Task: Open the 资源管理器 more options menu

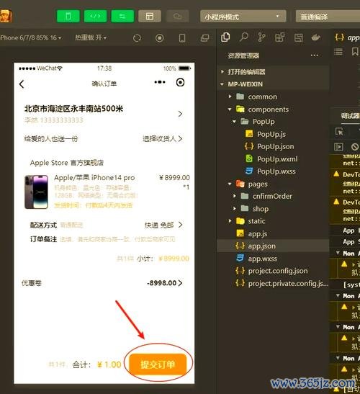Action: tap(314, 55)
